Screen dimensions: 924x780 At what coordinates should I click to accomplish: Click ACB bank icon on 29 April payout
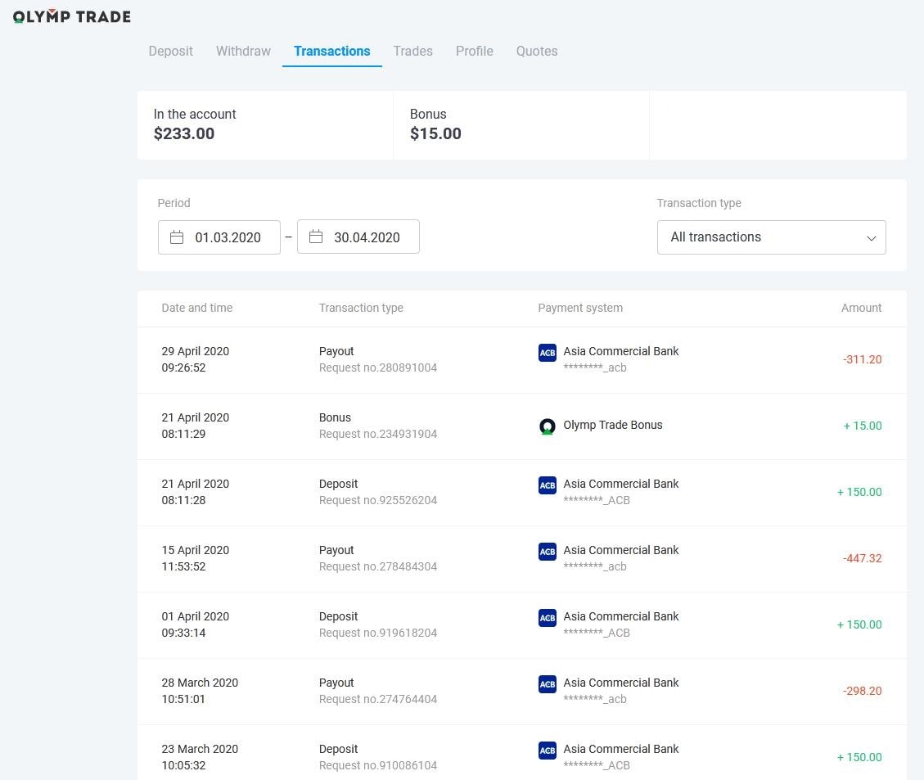548,353
